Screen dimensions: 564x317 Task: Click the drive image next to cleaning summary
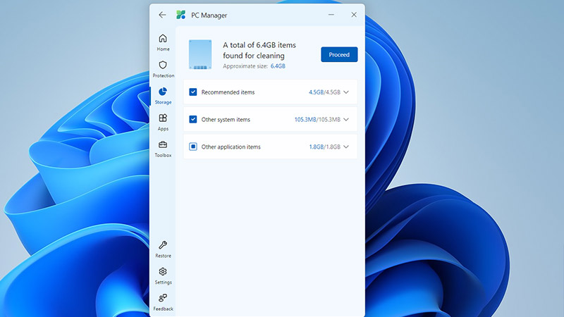(200, 55)
